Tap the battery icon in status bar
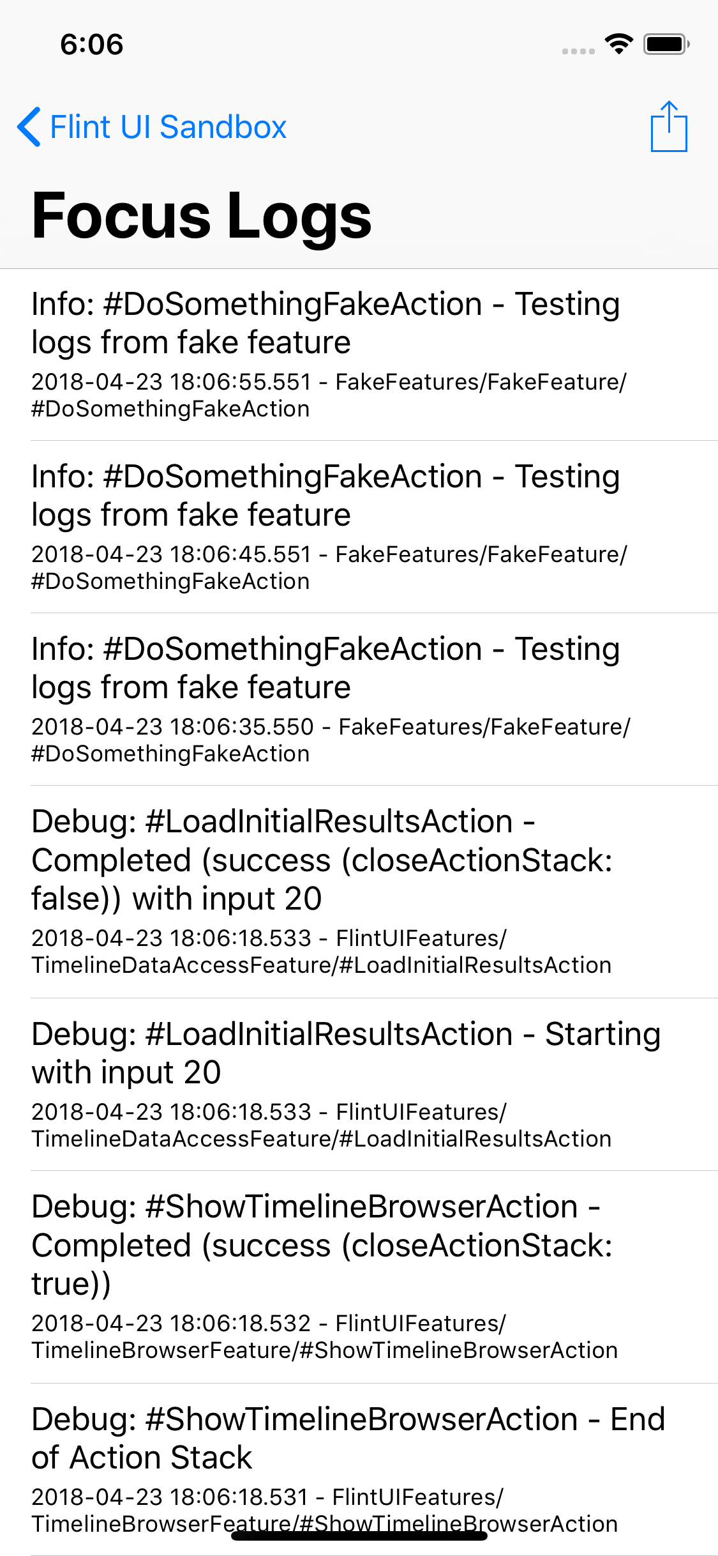Image resolution: width=718 pixels, height=1556 pixels. click(665, 43)
